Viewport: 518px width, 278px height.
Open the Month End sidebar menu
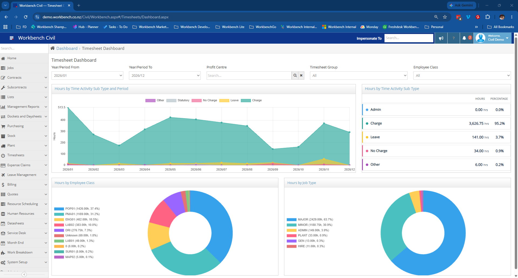click(x=24, y=243)
